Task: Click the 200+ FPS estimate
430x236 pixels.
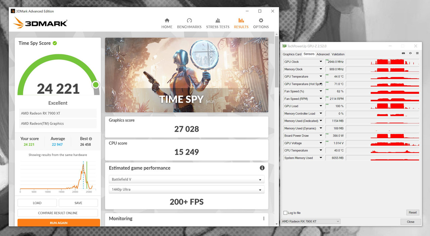Action: [186, 202]
